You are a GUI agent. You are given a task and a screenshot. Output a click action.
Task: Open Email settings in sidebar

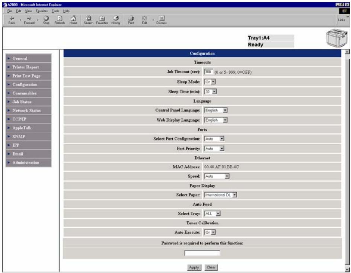(x=29, y=154)
